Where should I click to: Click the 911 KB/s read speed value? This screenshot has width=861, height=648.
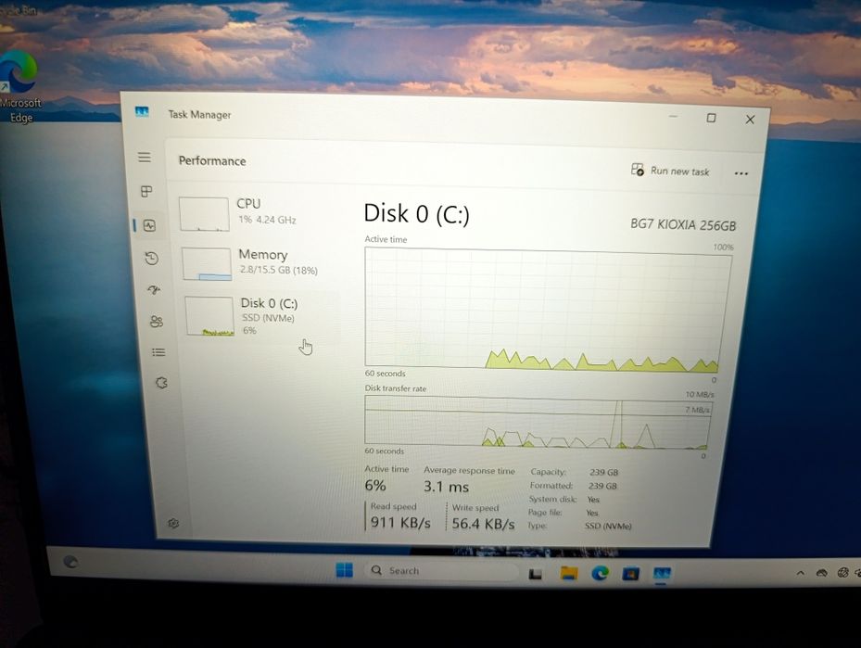click(400, 522)
